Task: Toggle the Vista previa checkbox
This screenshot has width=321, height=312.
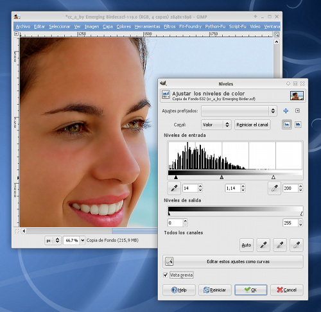Action: (166, 275)
